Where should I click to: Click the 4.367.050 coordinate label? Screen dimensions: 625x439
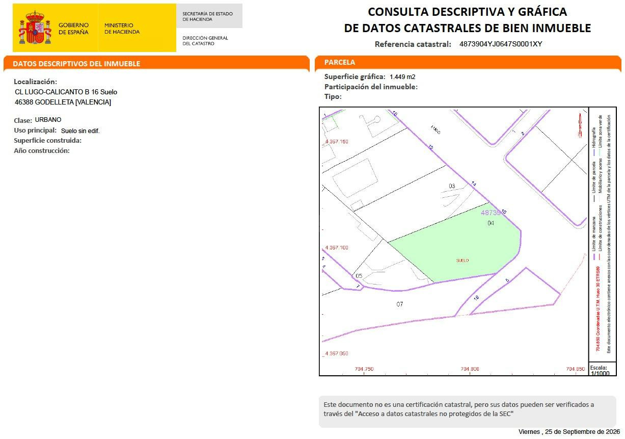pyautogui.click(x=336, y=353)
